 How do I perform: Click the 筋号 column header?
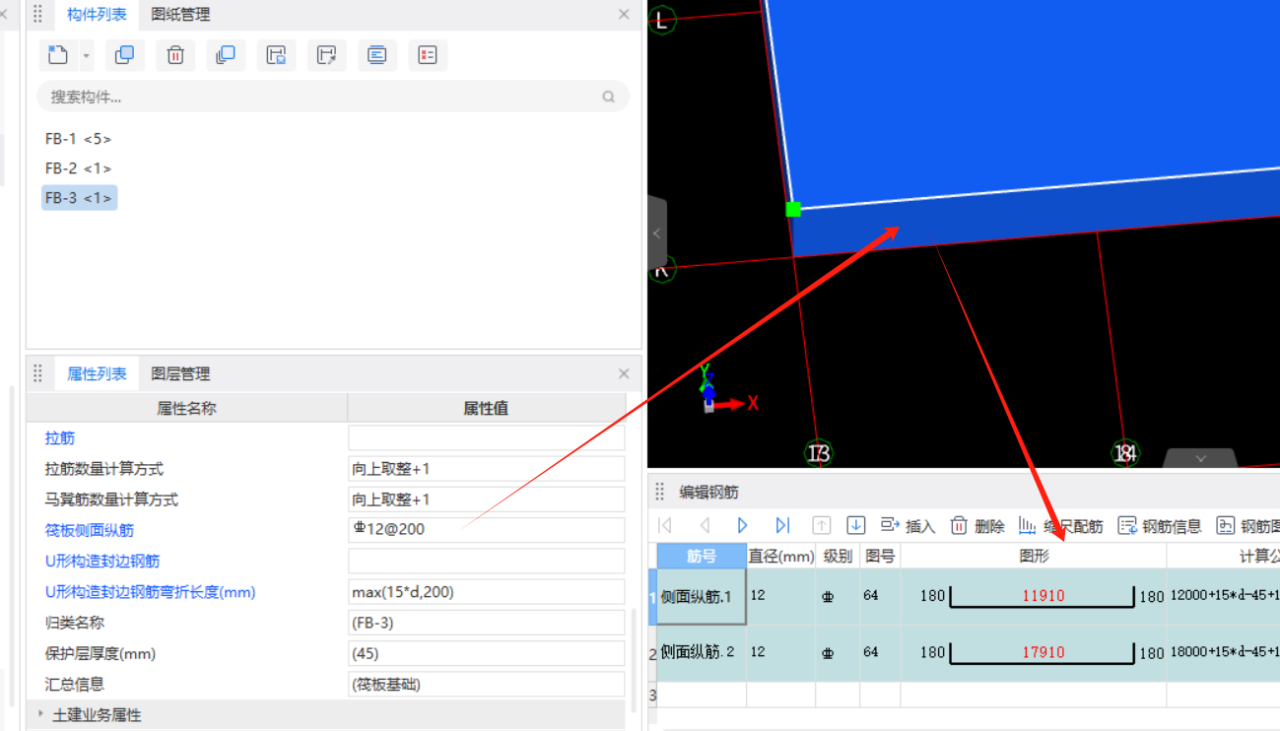tap(702, 556)
